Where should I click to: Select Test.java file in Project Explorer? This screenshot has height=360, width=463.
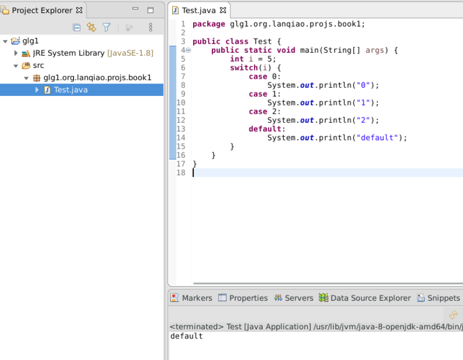[x=71, y=89]
